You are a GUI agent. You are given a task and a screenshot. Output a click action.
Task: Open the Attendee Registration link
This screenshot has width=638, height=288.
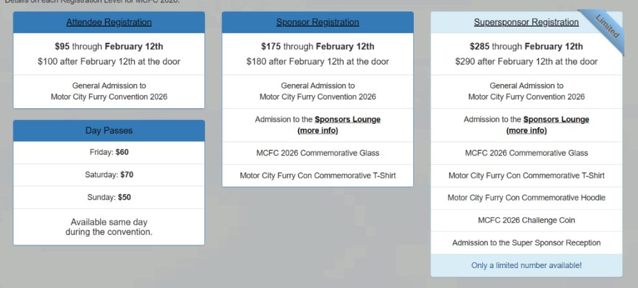[109, 22]
